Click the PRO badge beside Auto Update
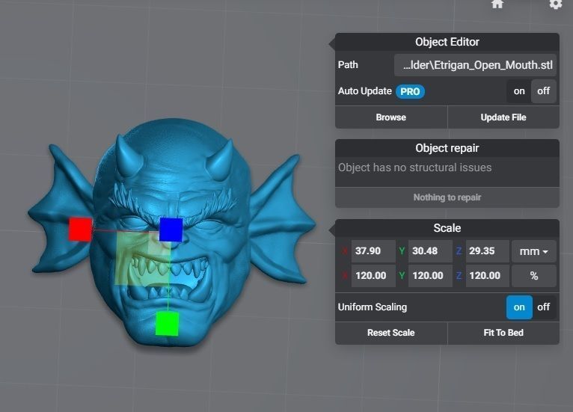 click(410, 91)
